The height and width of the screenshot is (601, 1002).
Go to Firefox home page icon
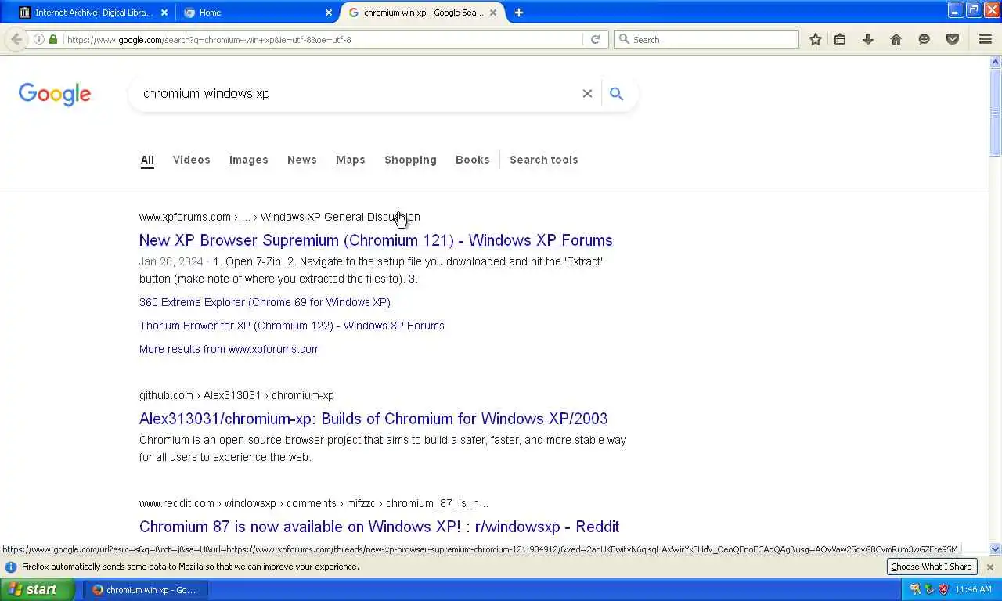(896, 39)
